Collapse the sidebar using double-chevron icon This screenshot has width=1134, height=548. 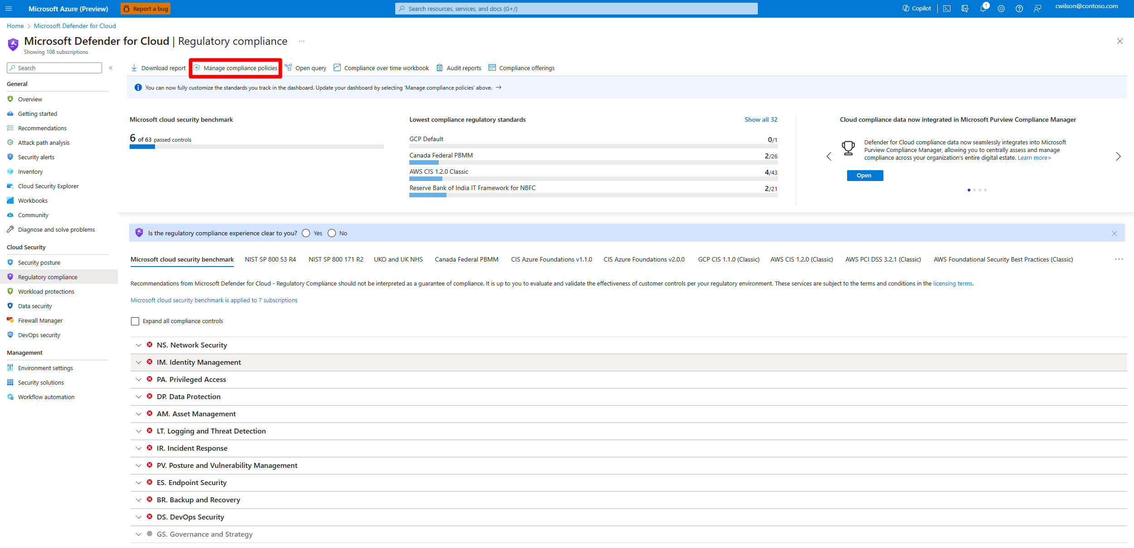pyautogui.click(x=111, y=68)
